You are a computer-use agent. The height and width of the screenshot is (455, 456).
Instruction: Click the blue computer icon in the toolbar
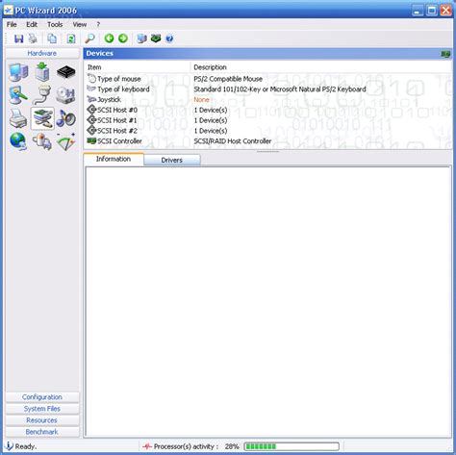coord(141,38)
